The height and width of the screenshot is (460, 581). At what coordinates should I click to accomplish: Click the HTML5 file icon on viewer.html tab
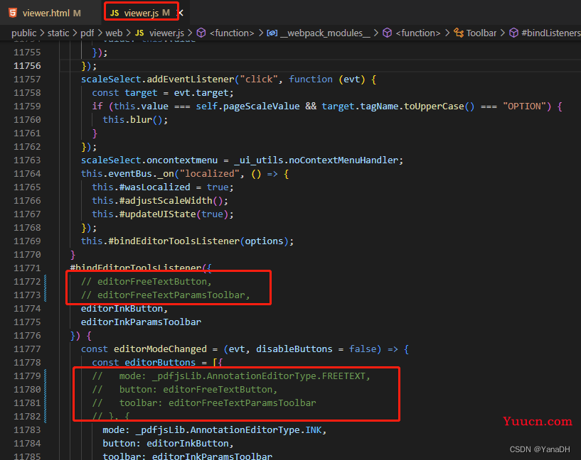[13, 13]
